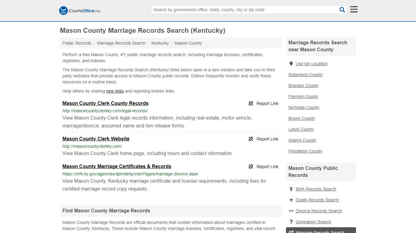Open Lewis County link
Screen dimensions: 416x233
point(301,129)
